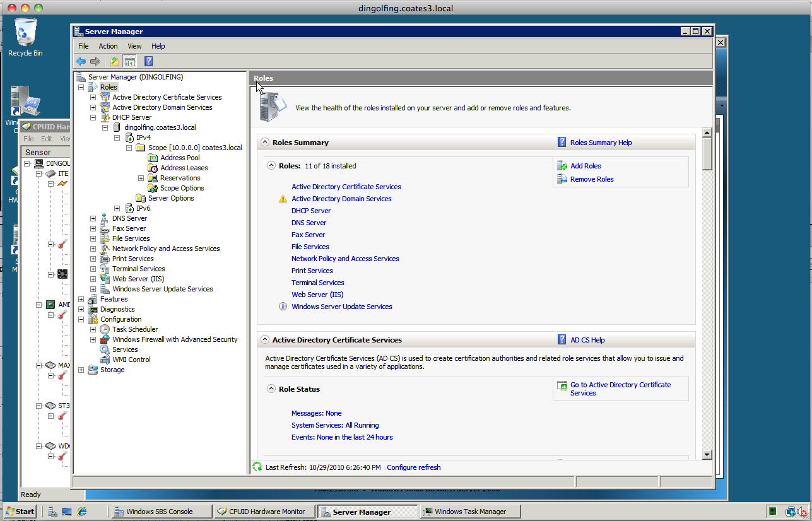This screenshot has width=812, height=521.
Task: Click the Go to Active Directory Certificate Services icon
Action: 562,385
